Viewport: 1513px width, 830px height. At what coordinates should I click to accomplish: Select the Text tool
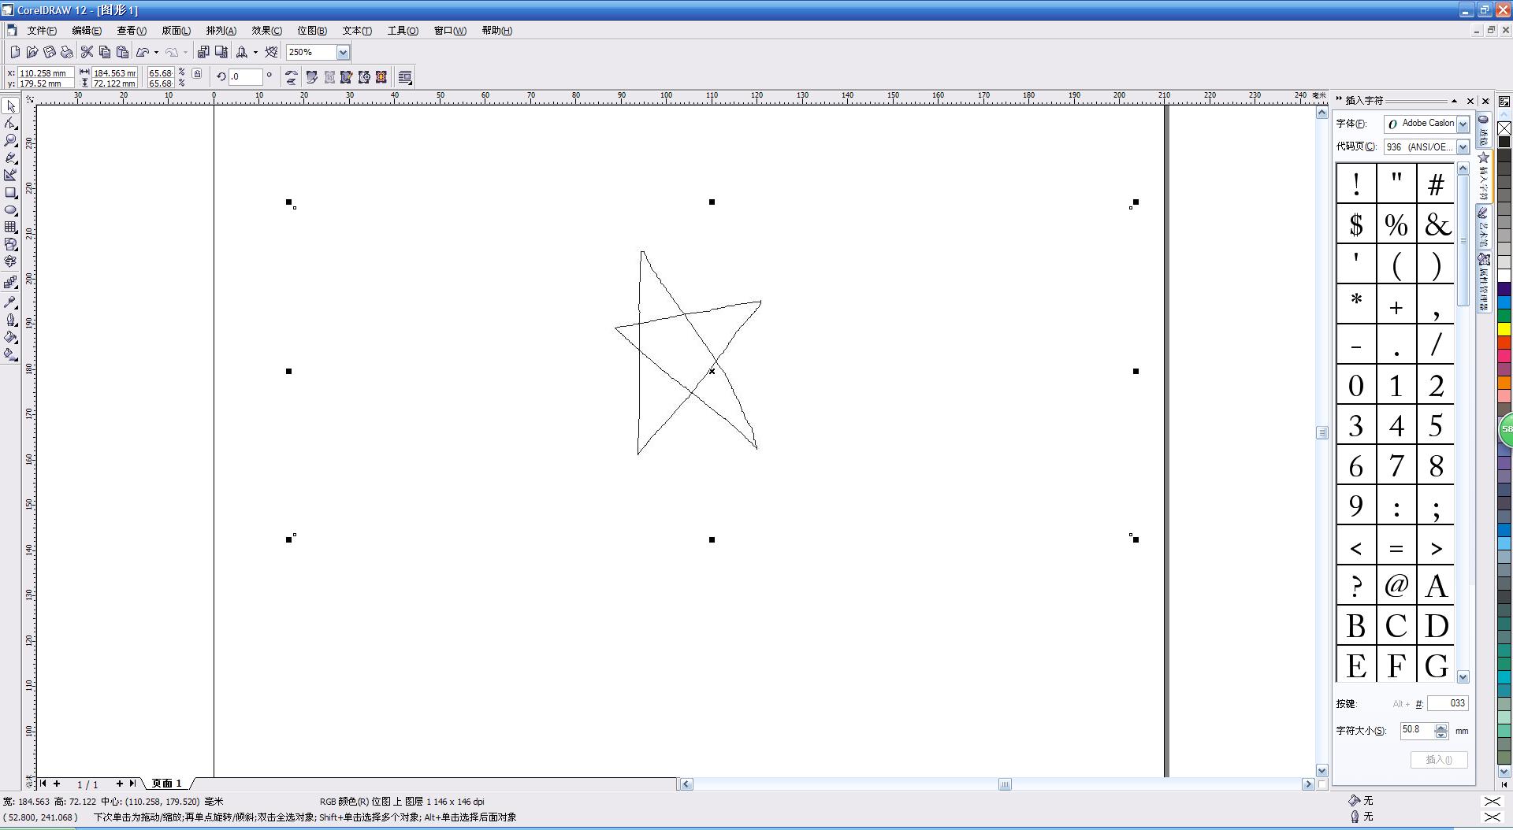click(10, 262)
